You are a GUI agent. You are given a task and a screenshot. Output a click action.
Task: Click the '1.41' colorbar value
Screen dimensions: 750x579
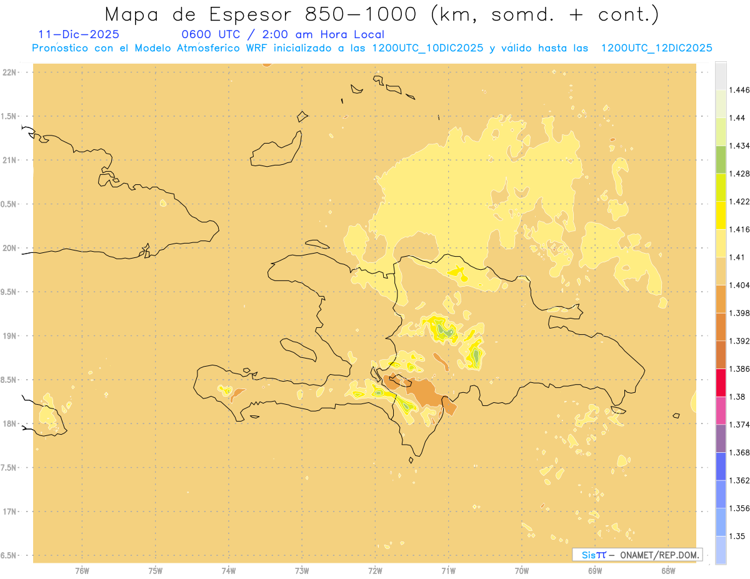(737, 257)
